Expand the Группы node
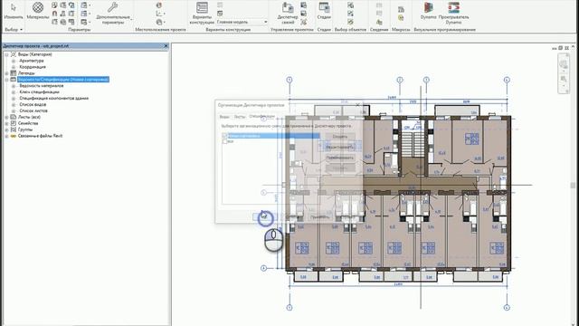The height and width of the screenshot is (326, 579). tap(6, 129)
